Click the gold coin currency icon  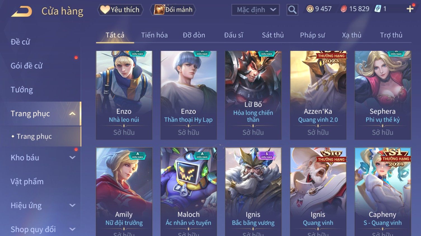(310, 9)
